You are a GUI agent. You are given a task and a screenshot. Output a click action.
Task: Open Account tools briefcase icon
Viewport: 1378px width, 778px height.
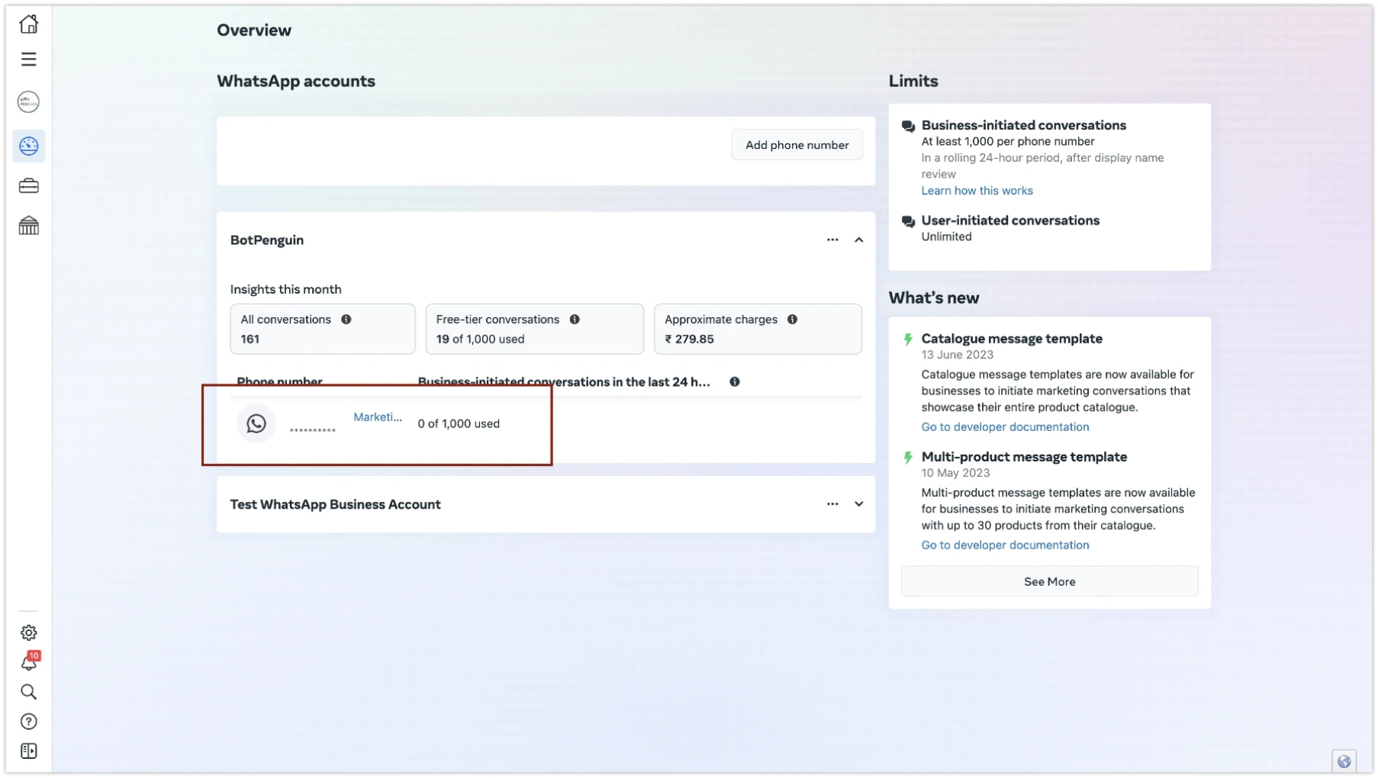[x=29, y=186]
